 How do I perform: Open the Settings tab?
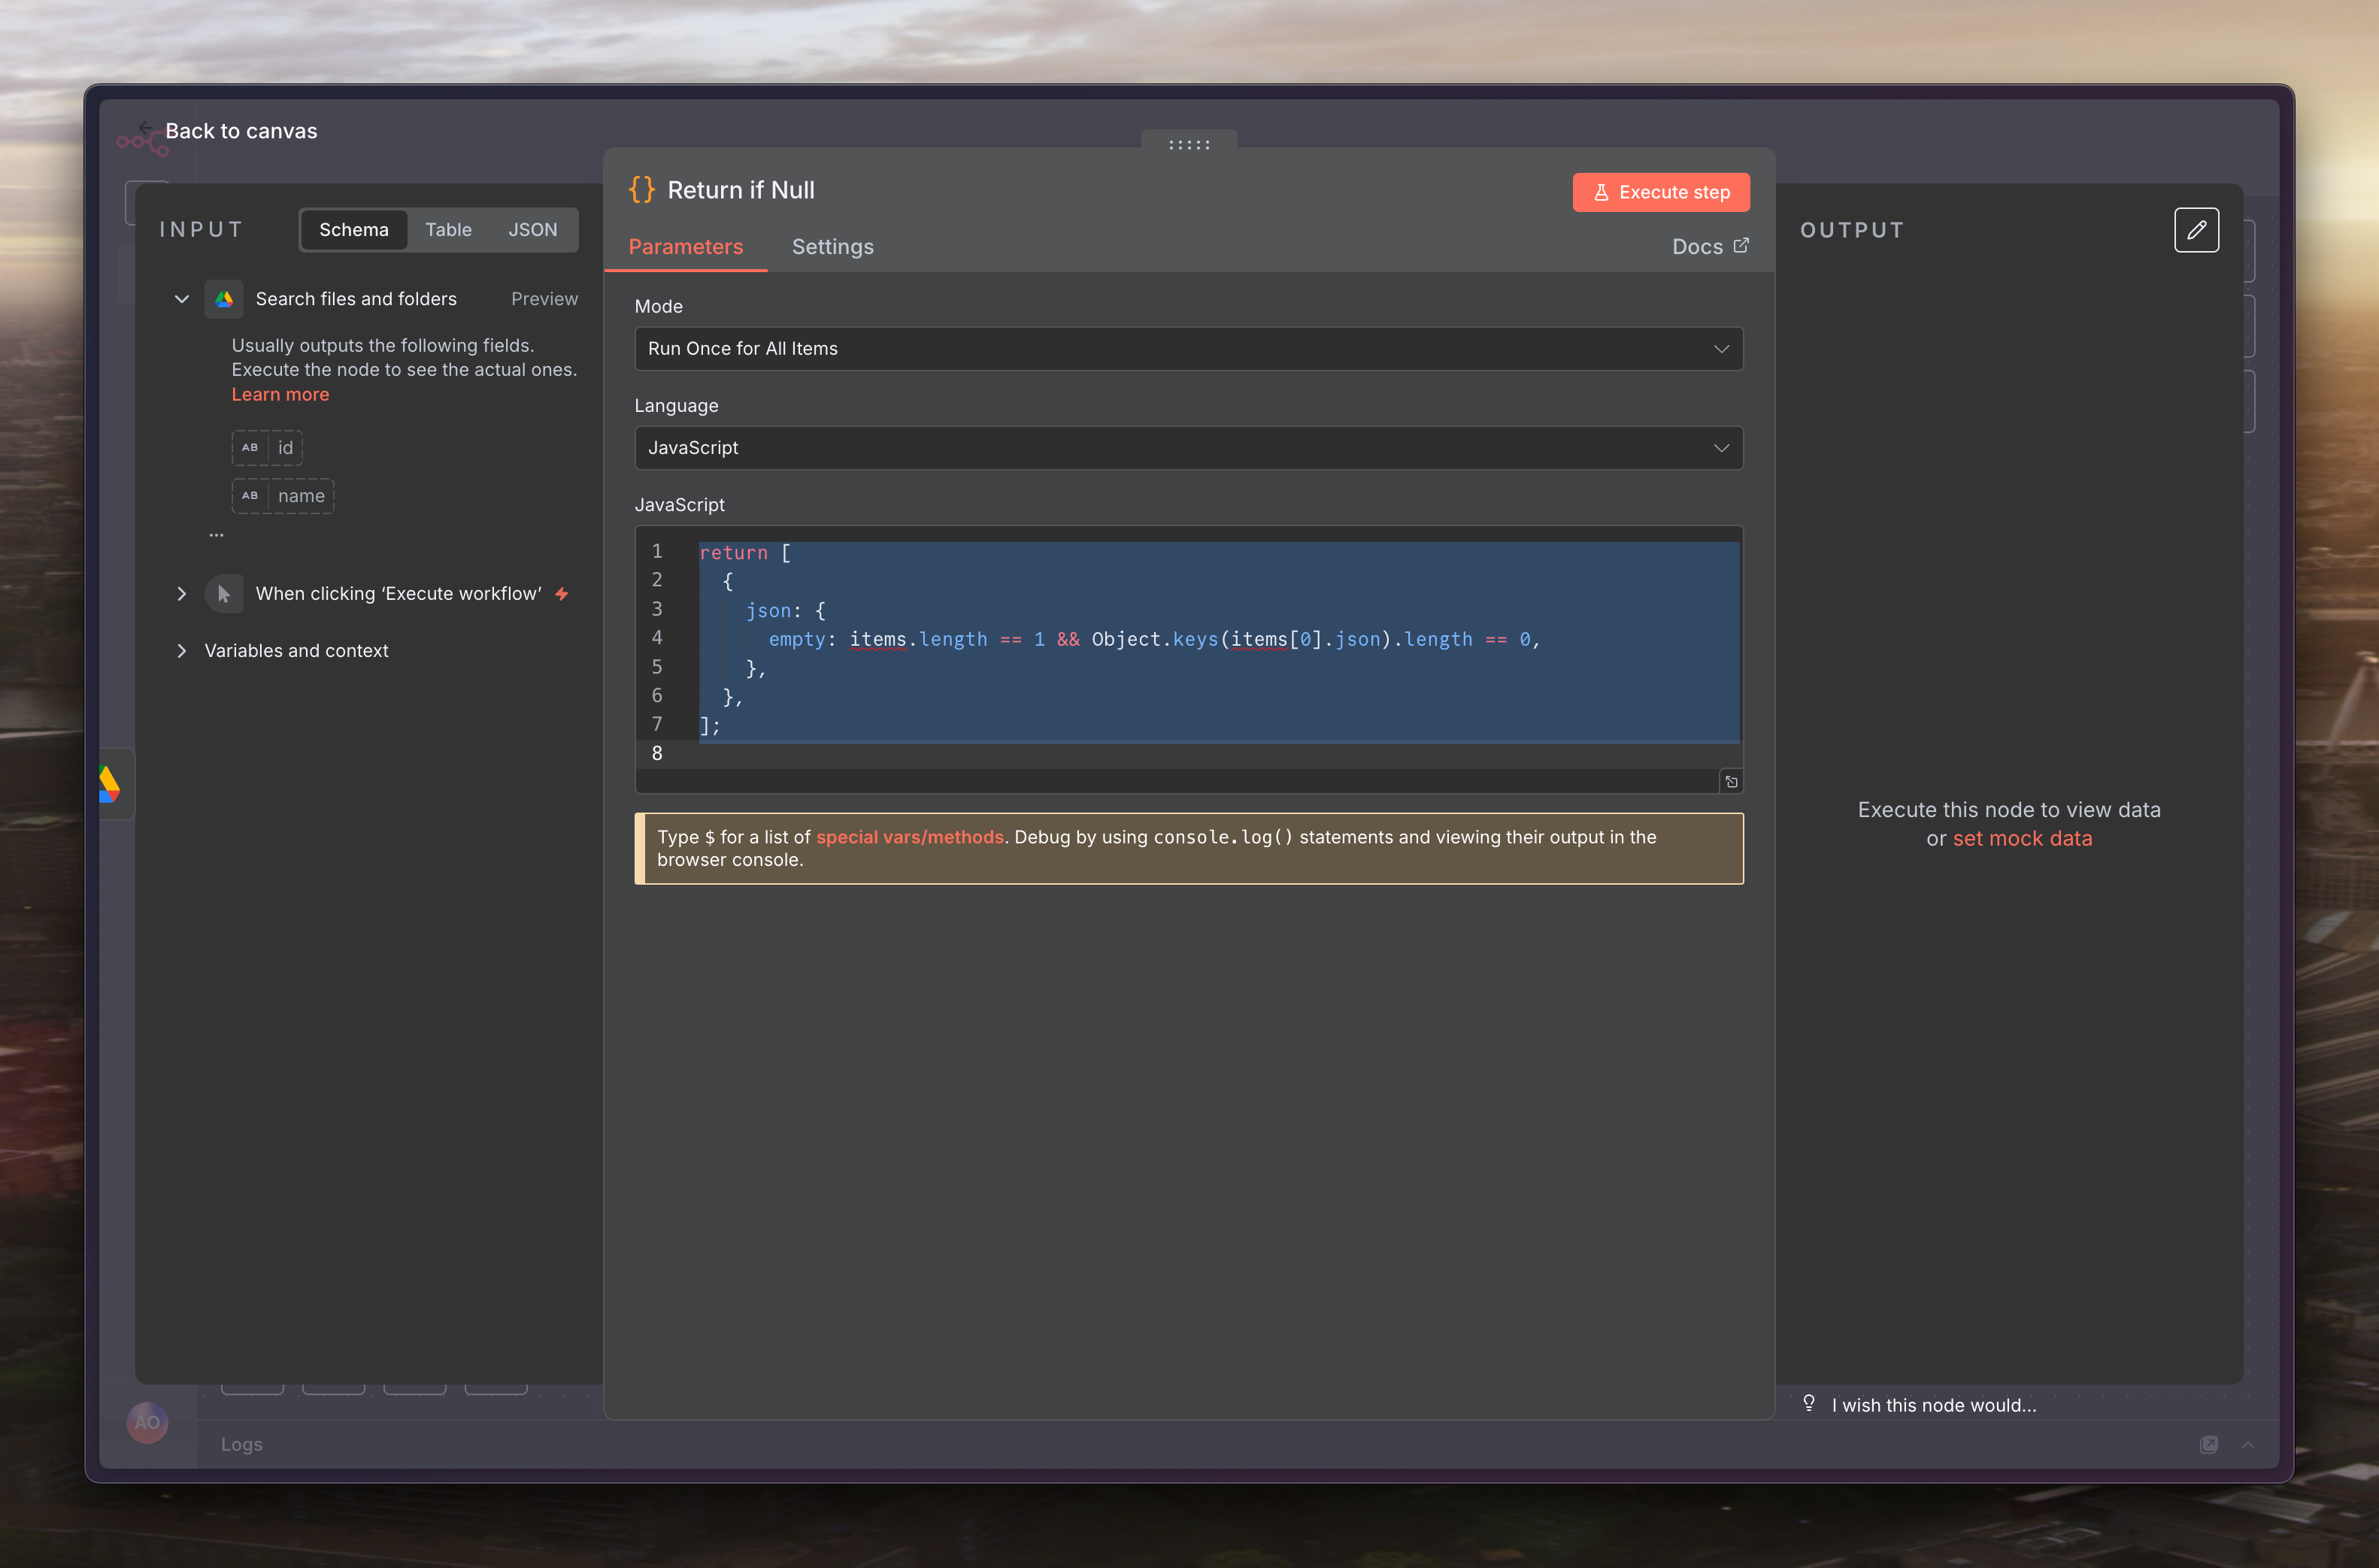[832, 247]
